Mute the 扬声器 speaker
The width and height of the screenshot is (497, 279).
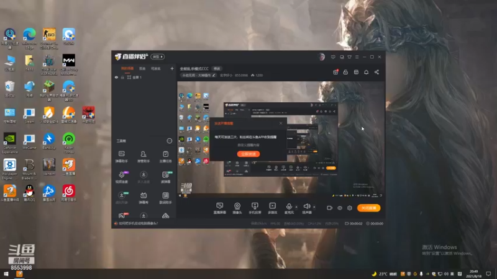306,206
